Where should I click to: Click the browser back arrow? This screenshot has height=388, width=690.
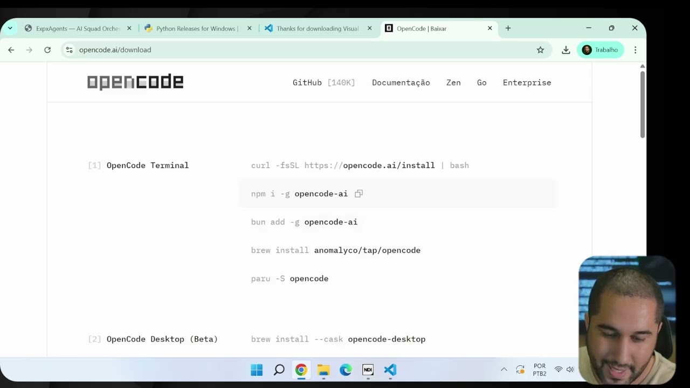11,50
